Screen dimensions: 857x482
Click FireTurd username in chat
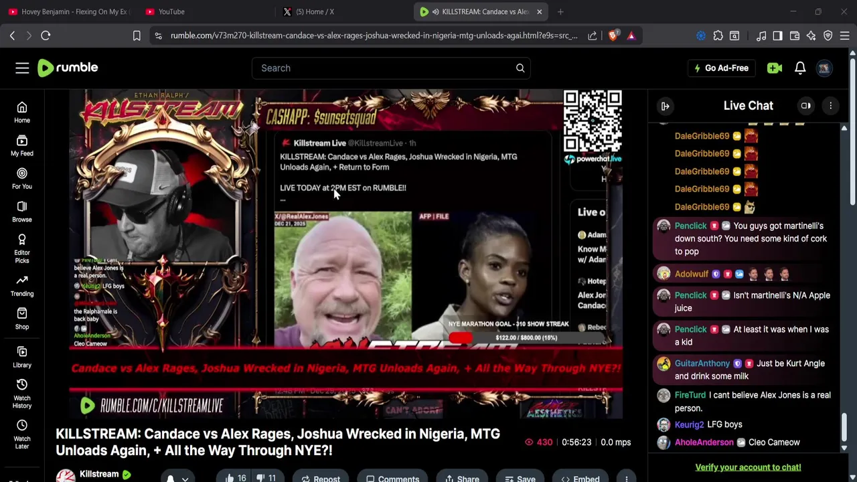(690, 395)
